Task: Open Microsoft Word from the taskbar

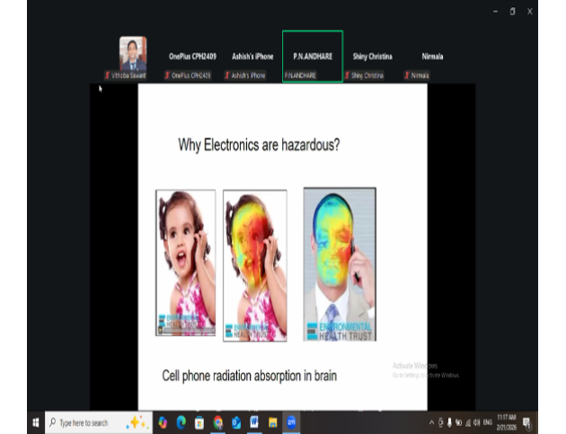Action: pyautogui.click(x=254, y=422)
